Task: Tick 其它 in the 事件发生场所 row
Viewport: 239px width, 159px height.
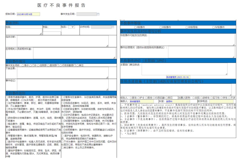Action: (x=77, y=65)
